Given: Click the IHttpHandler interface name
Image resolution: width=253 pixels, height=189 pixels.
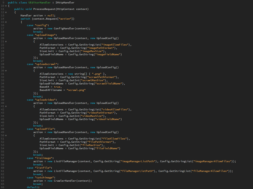Looking at the screenshot, I should coord(65,2).
